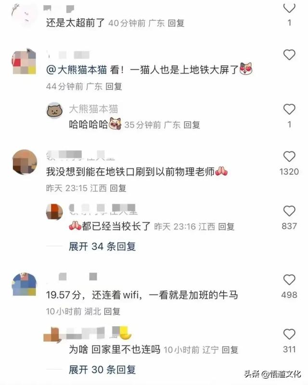Reply to the 还是太超前了 comment
Screen dimensions: 308x385
tap(176, 23)
